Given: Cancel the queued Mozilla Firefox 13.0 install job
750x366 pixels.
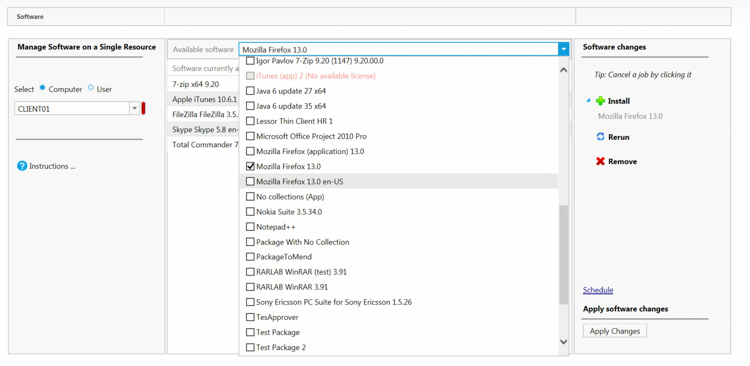Looking at the screenshot, I should click(630, 116).
